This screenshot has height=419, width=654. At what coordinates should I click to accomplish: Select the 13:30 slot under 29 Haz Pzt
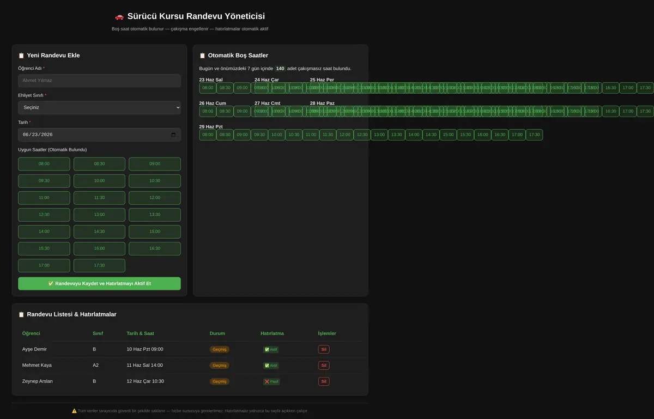[397, 135]
